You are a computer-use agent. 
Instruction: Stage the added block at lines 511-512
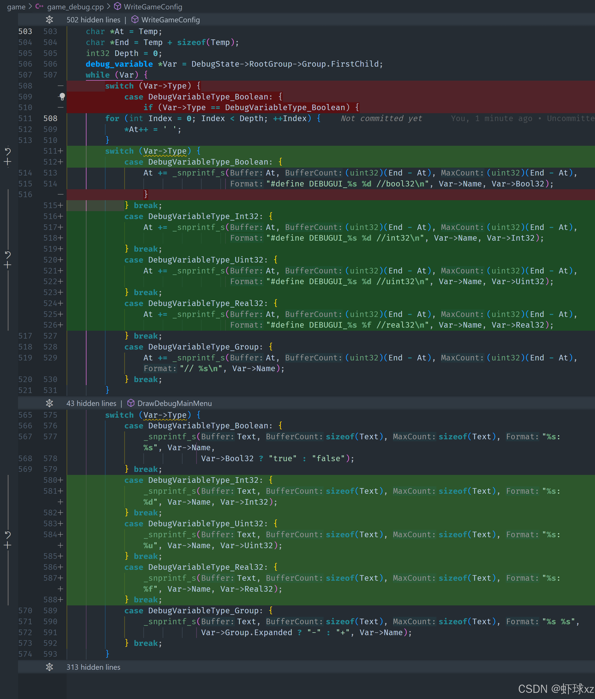(x=8, y=162)
